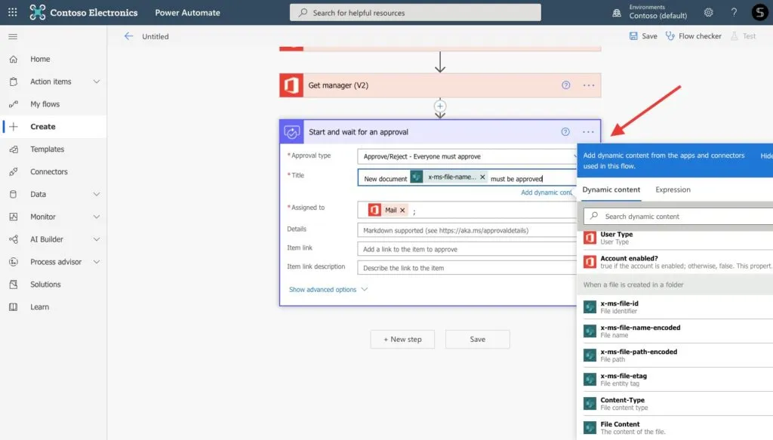Click the Connectors icon in sidebar
The width and height of the screenshot is (773, 440).
coord(14,171)
